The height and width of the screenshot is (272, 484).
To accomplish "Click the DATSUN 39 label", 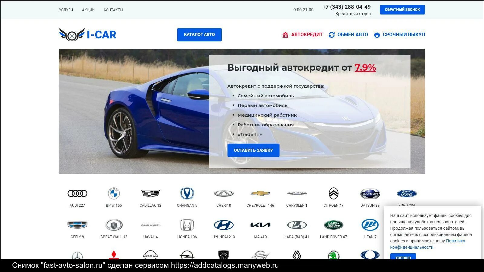I will (370, 206).
